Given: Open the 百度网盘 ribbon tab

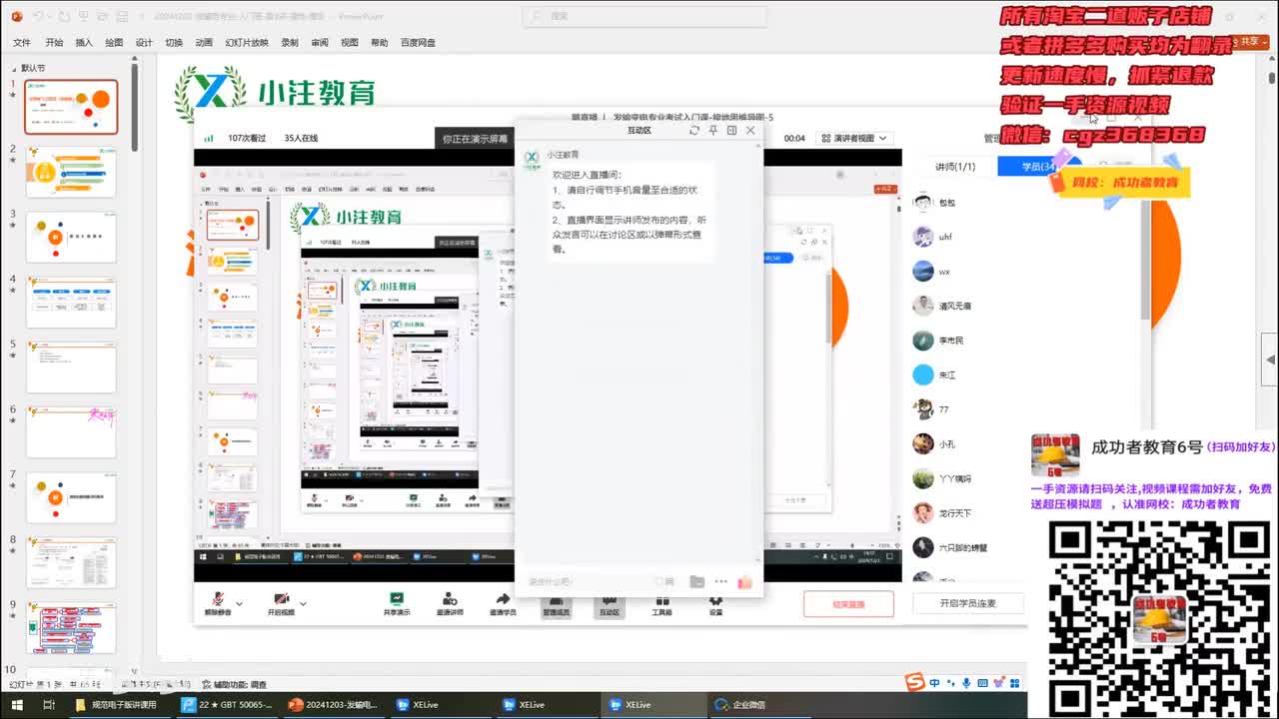Looking at the screenshot, I should point(418,43).
